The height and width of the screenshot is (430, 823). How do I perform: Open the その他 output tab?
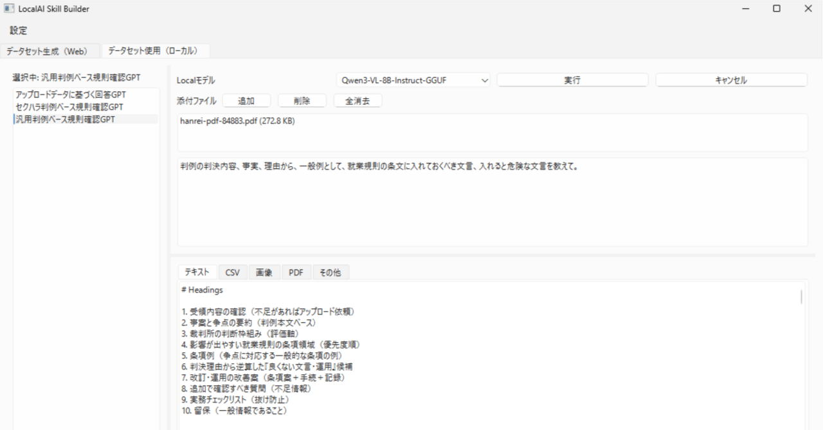(330, 272)
